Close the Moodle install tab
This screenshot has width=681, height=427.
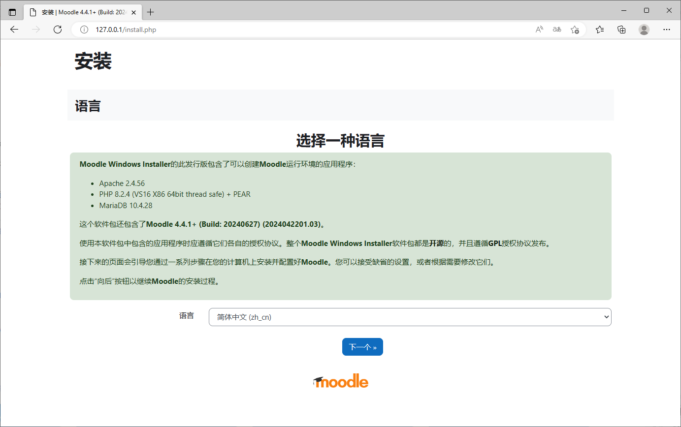(x=133, y=12)
